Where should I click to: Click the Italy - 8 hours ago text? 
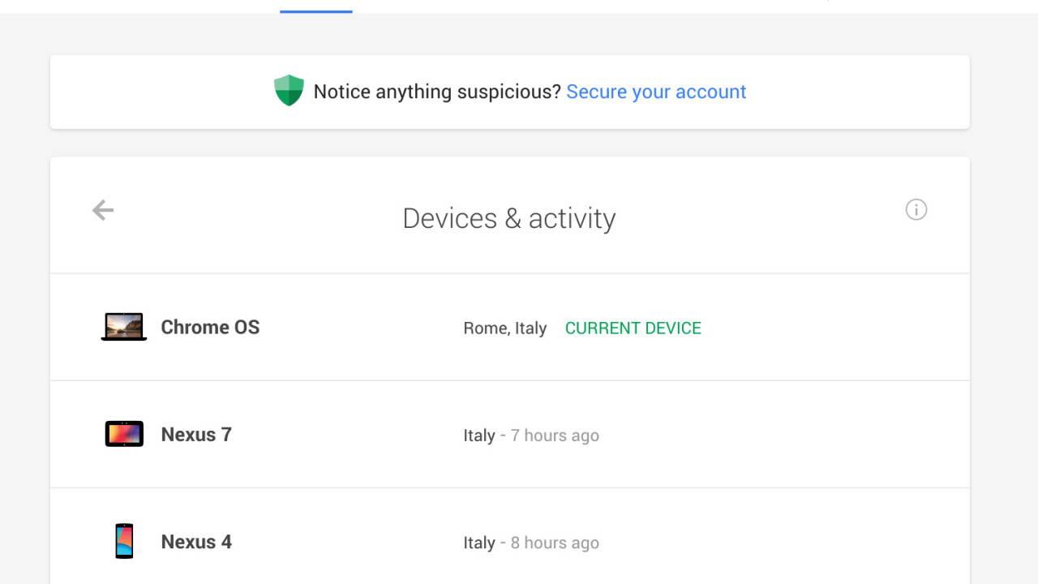pos(531,543)
